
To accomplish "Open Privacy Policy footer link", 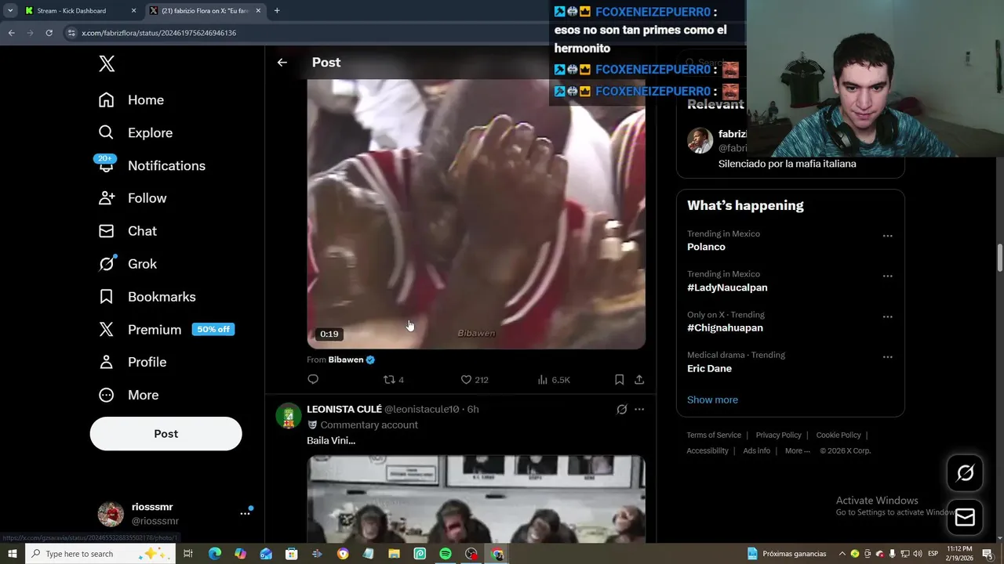I will click(778, 435).
